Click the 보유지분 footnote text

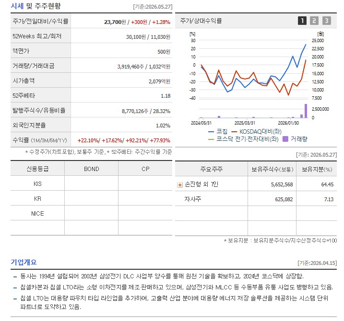pos(280,241)
